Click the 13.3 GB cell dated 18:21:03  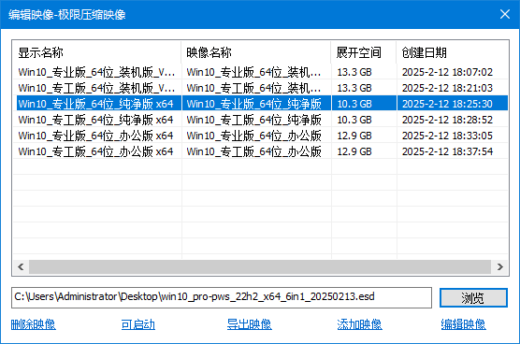[354, 88]
